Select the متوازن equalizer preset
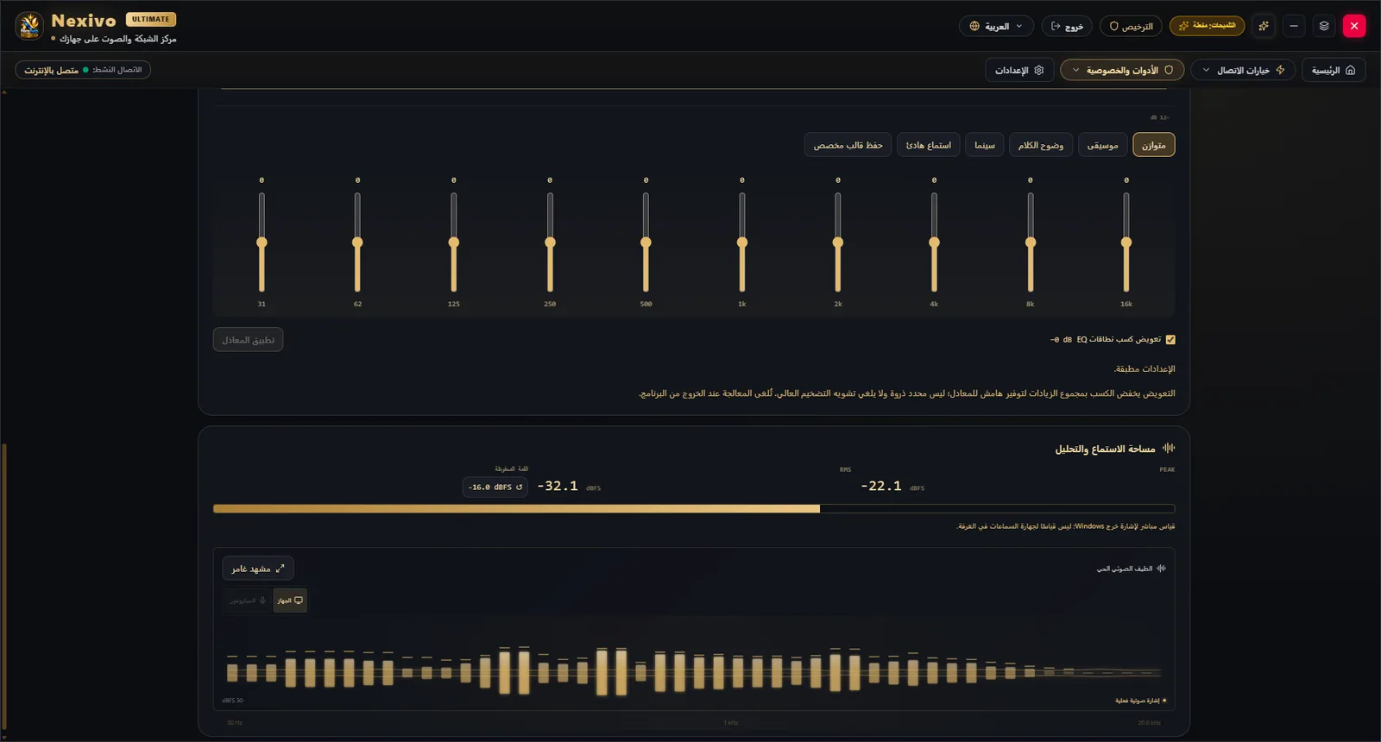Image resolution: width=1381 pixels, height=742 pixels. click(x=1154, y=145)
